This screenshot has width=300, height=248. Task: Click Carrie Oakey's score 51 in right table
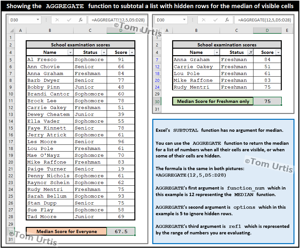[x=267, y=67]
